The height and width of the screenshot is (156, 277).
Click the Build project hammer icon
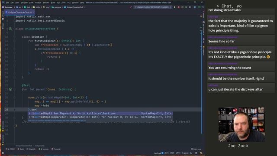[131, 7]
